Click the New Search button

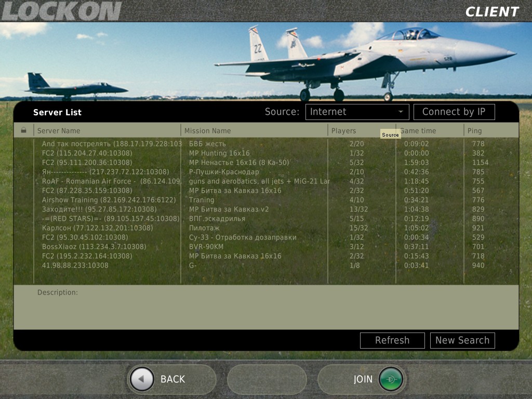(x=462, y=340)
